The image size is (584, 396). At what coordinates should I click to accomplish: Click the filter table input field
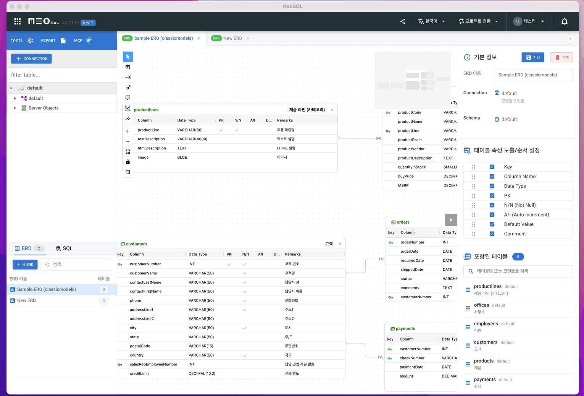pyautogui.click(x=61, y=75)
